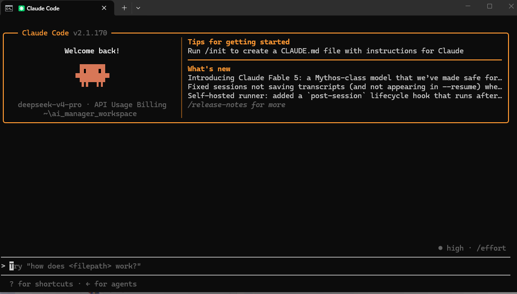Viewport: 517px width, 294px height.
Task: Click the green Claude Code tab icon
Action: pyautogui.click(x=21, y=8)
